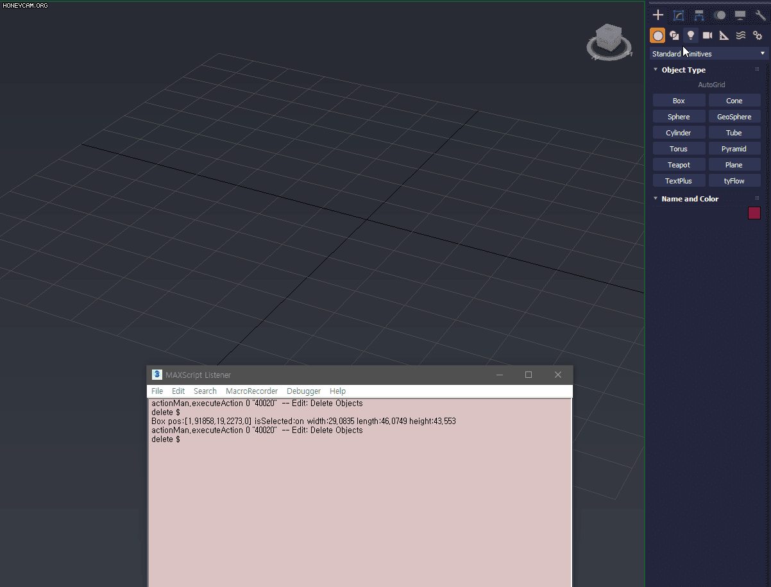Screen dimensions: 771x587
Task: Click the Teapot creation button
Action: tap(679, 164)
